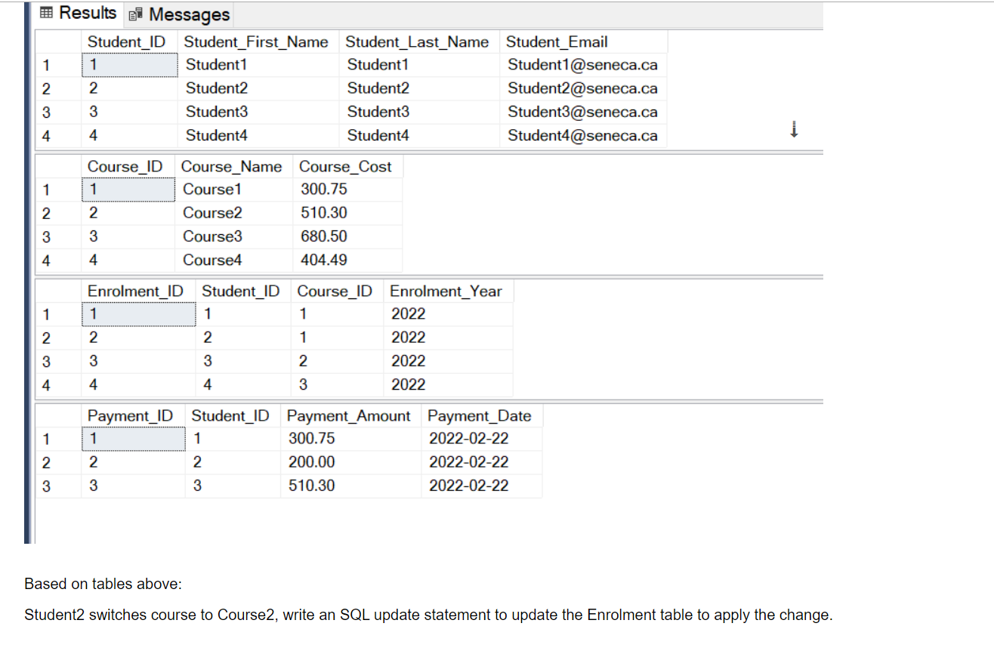Click the Student1@seneca.ca email cell
Viewport: 994px width, 651px height.
(584, 65)
